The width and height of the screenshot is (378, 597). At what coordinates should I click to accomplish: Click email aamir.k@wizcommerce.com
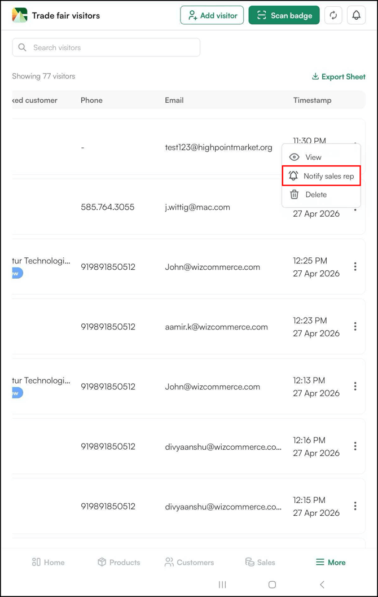click(216, 327)
